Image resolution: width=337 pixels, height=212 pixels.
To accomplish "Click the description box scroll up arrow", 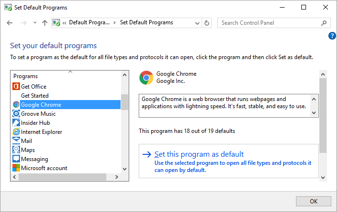I will (x=314, y=99).
